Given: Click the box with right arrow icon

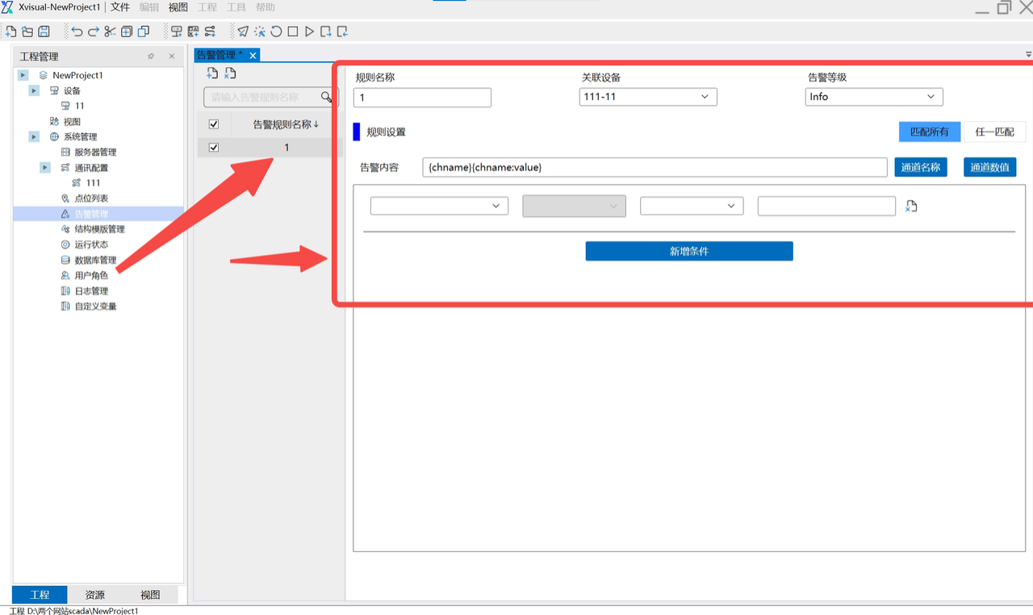Looking at the screenshot, I should 326,31.
